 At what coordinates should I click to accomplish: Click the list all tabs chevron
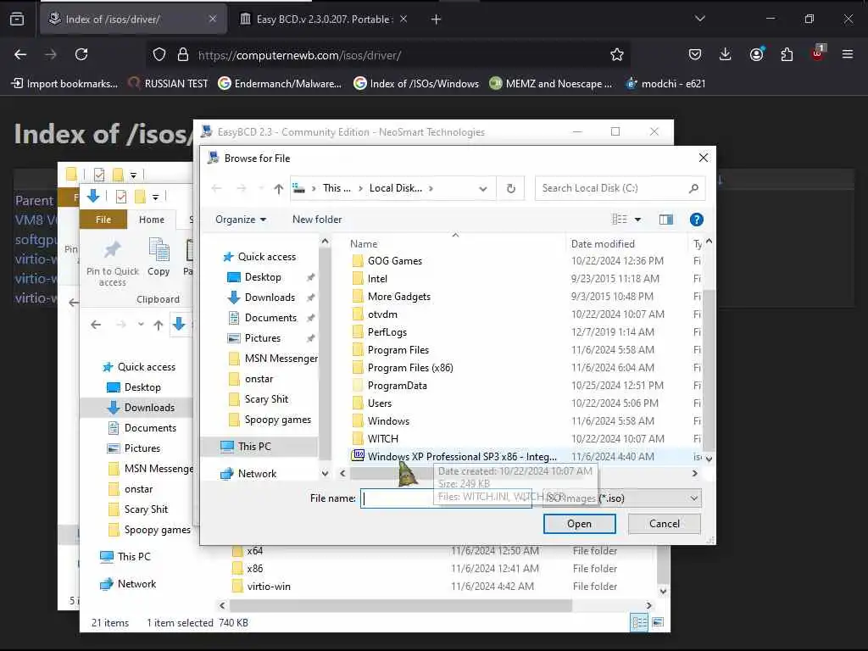[699, 19]
